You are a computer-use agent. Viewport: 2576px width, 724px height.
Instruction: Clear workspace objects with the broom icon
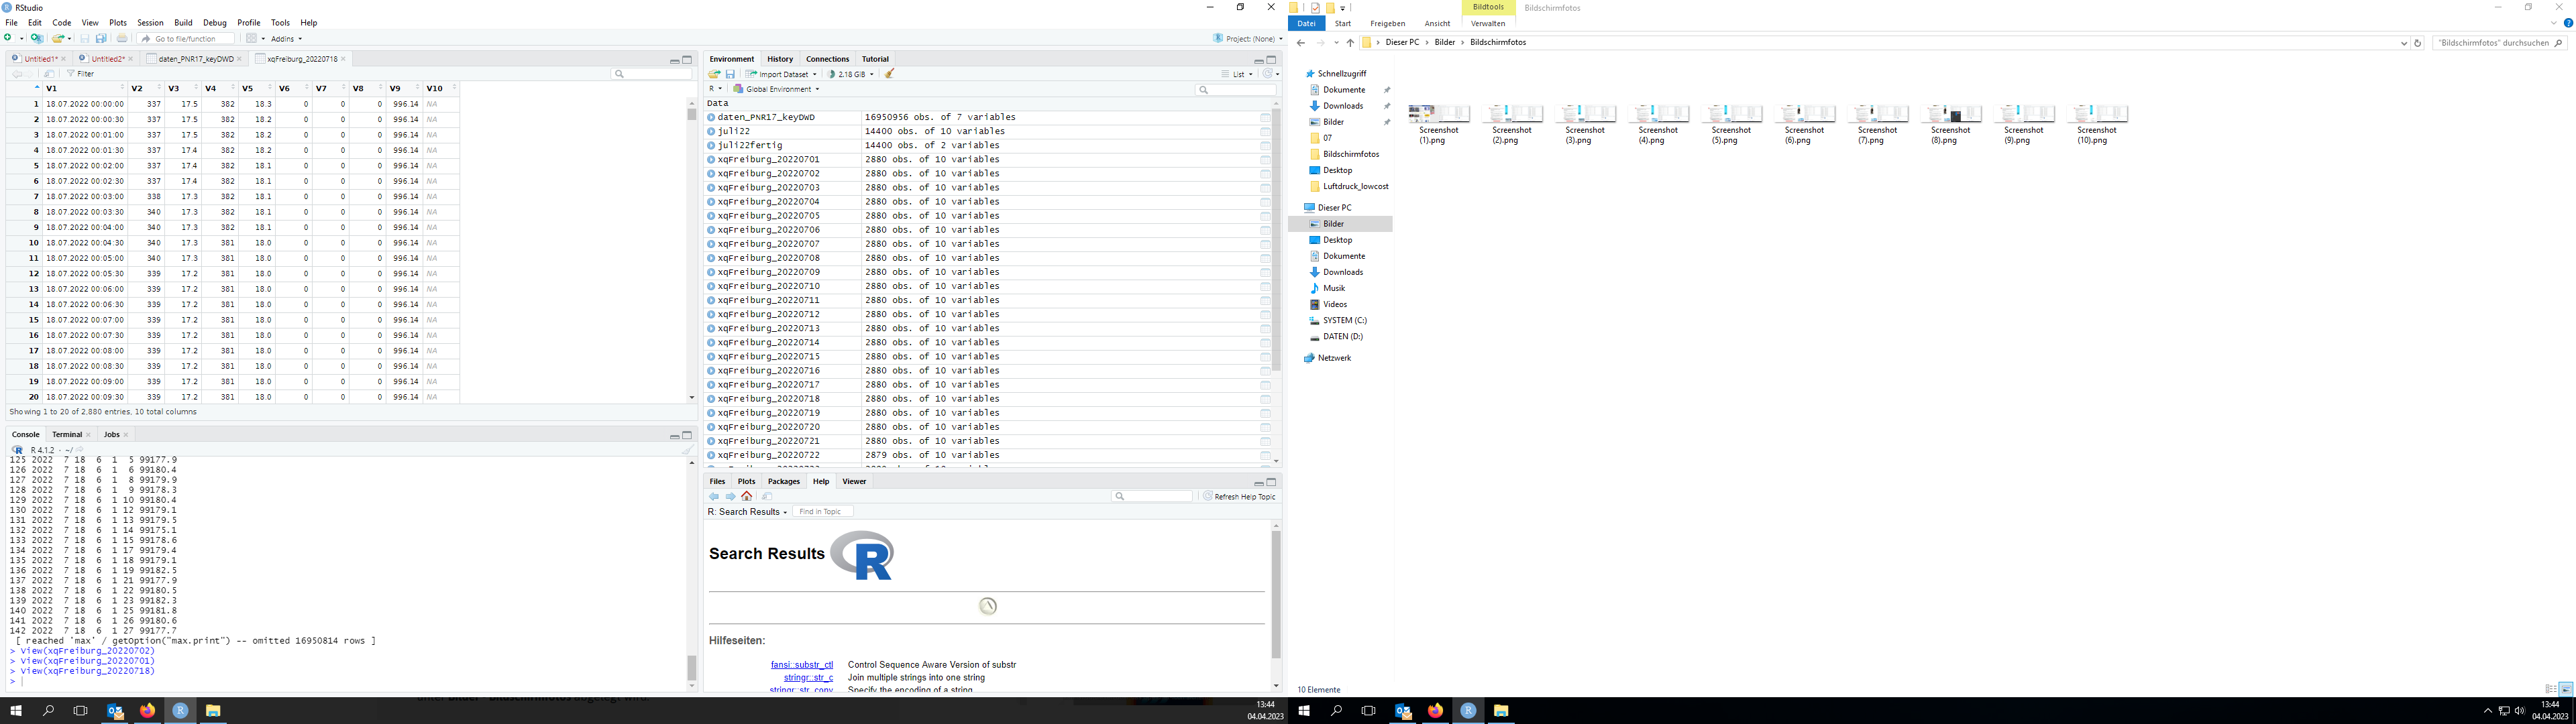pyautogui.click(x=889, y=74)
